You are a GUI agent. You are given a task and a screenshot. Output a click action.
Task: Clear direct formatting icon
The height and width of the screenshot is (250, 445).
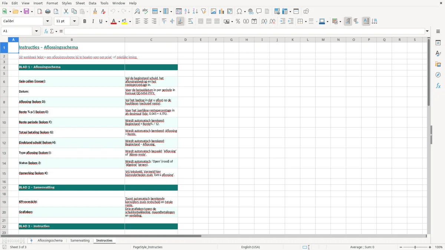[x=103, y=11]
